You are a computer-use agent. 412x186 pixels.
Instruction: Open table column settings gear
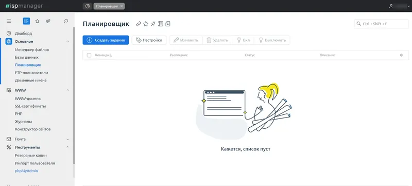(x=401, y=55)
